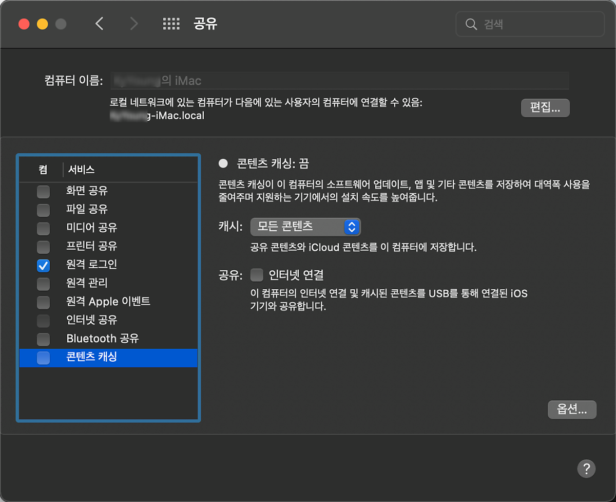This screenshot has width=616, height=502.
Task: Select 원격 관리 service row
Action: point(108,284)
